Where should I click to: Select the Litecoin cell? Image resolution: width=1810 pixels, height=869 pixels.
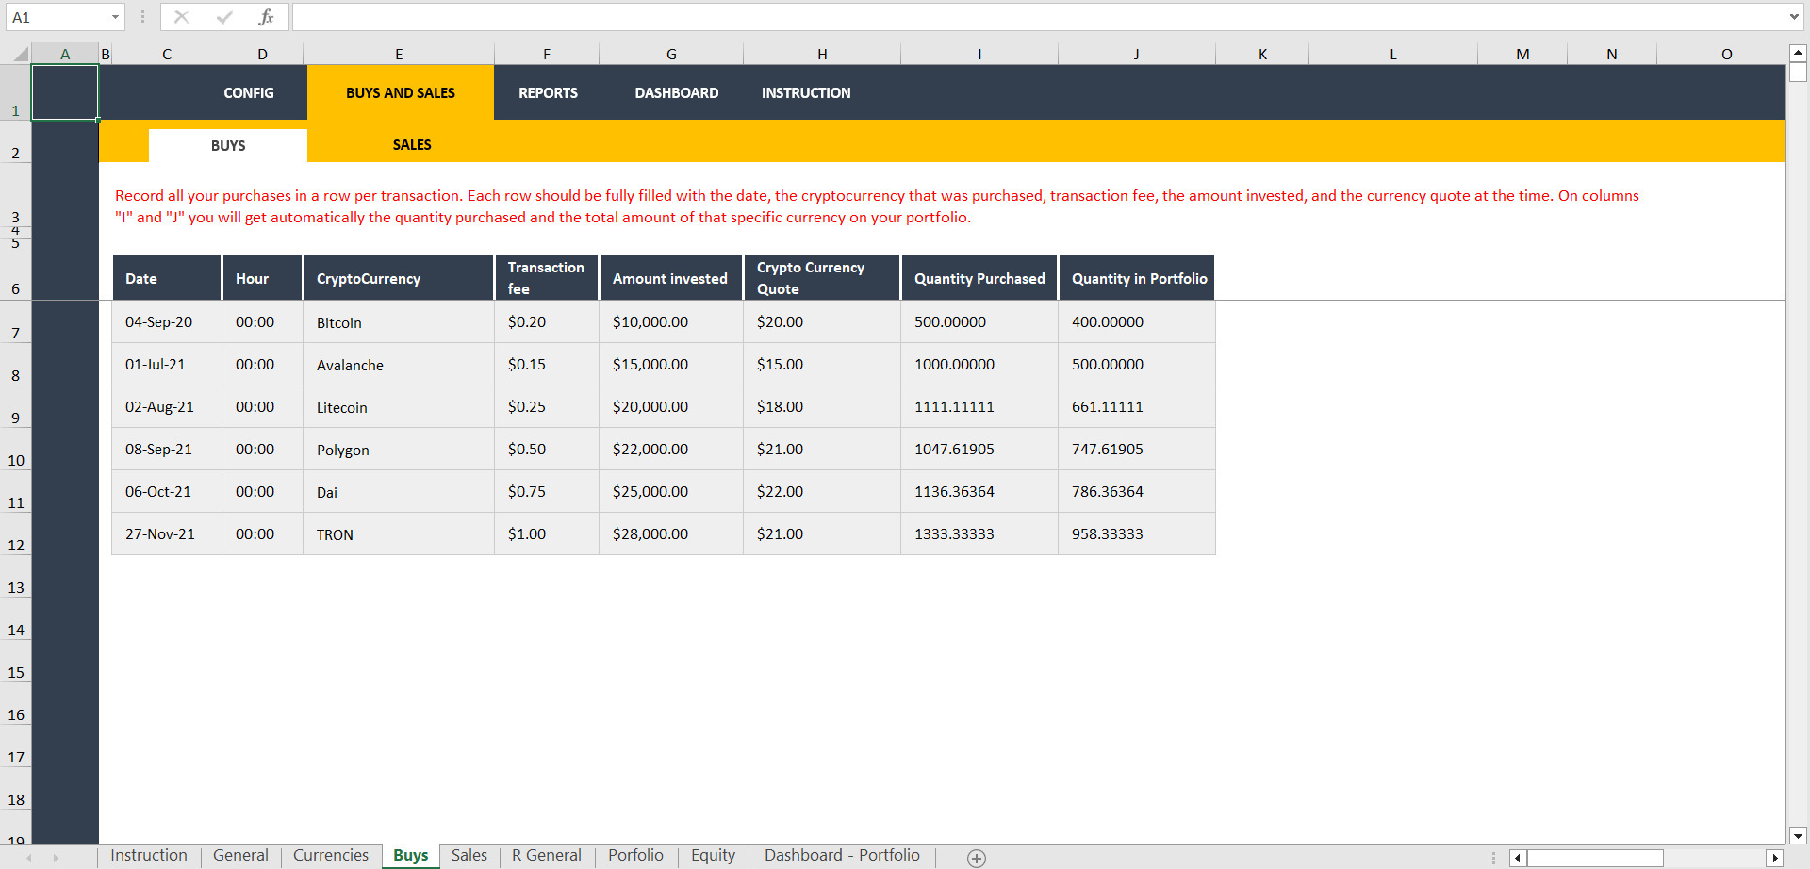[399, 407]
